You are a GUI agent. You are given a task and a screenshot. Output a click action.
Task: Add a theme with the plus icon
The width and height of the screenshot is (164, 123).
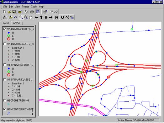pyautogui.click(x=26, y=12)
